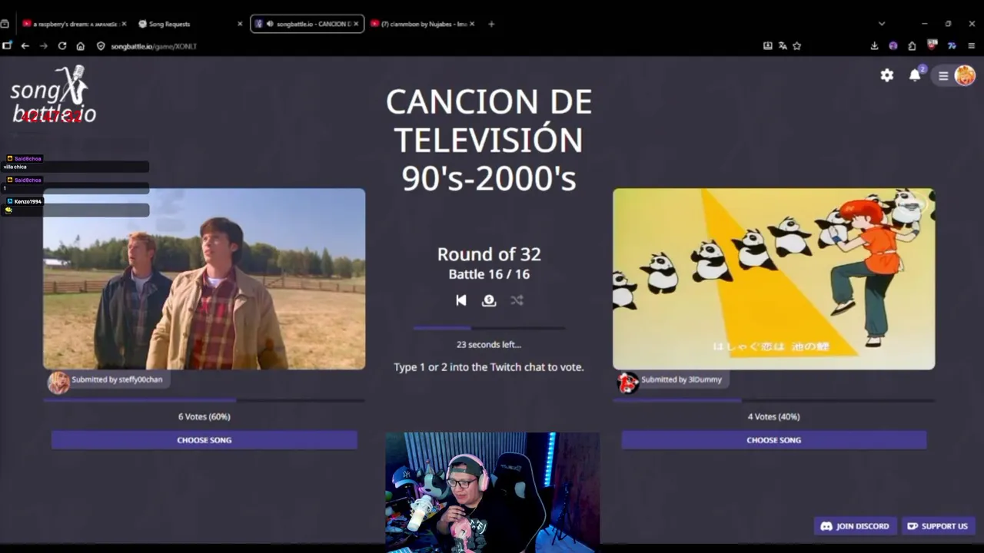This screenshot has width=984, height=553.
Task: Open songbattle settings gear
Action: pos(887,75)
